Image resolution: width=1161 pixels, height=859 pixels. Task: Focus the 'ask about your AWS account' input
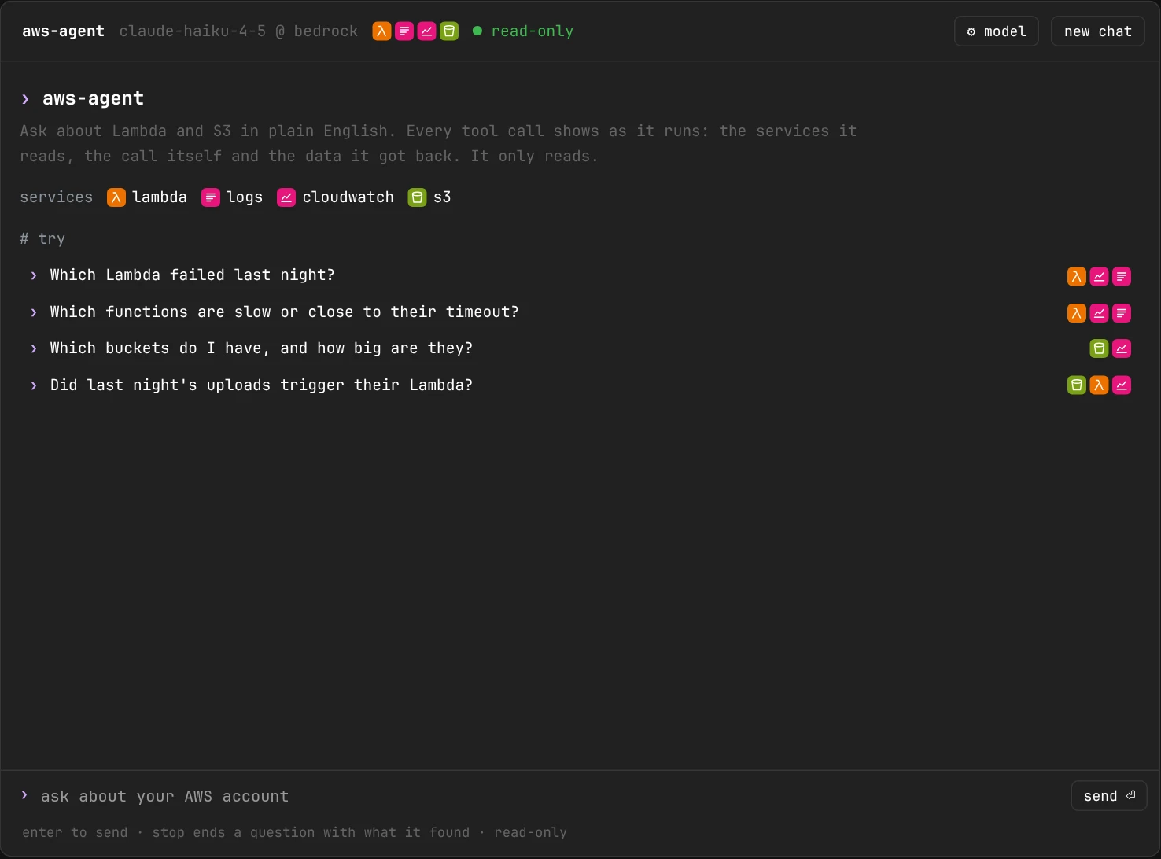pyautogui.click(x=551, y=796)
